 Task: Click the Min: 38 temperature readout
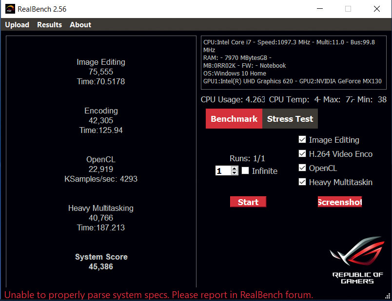[x=372, y=99]
